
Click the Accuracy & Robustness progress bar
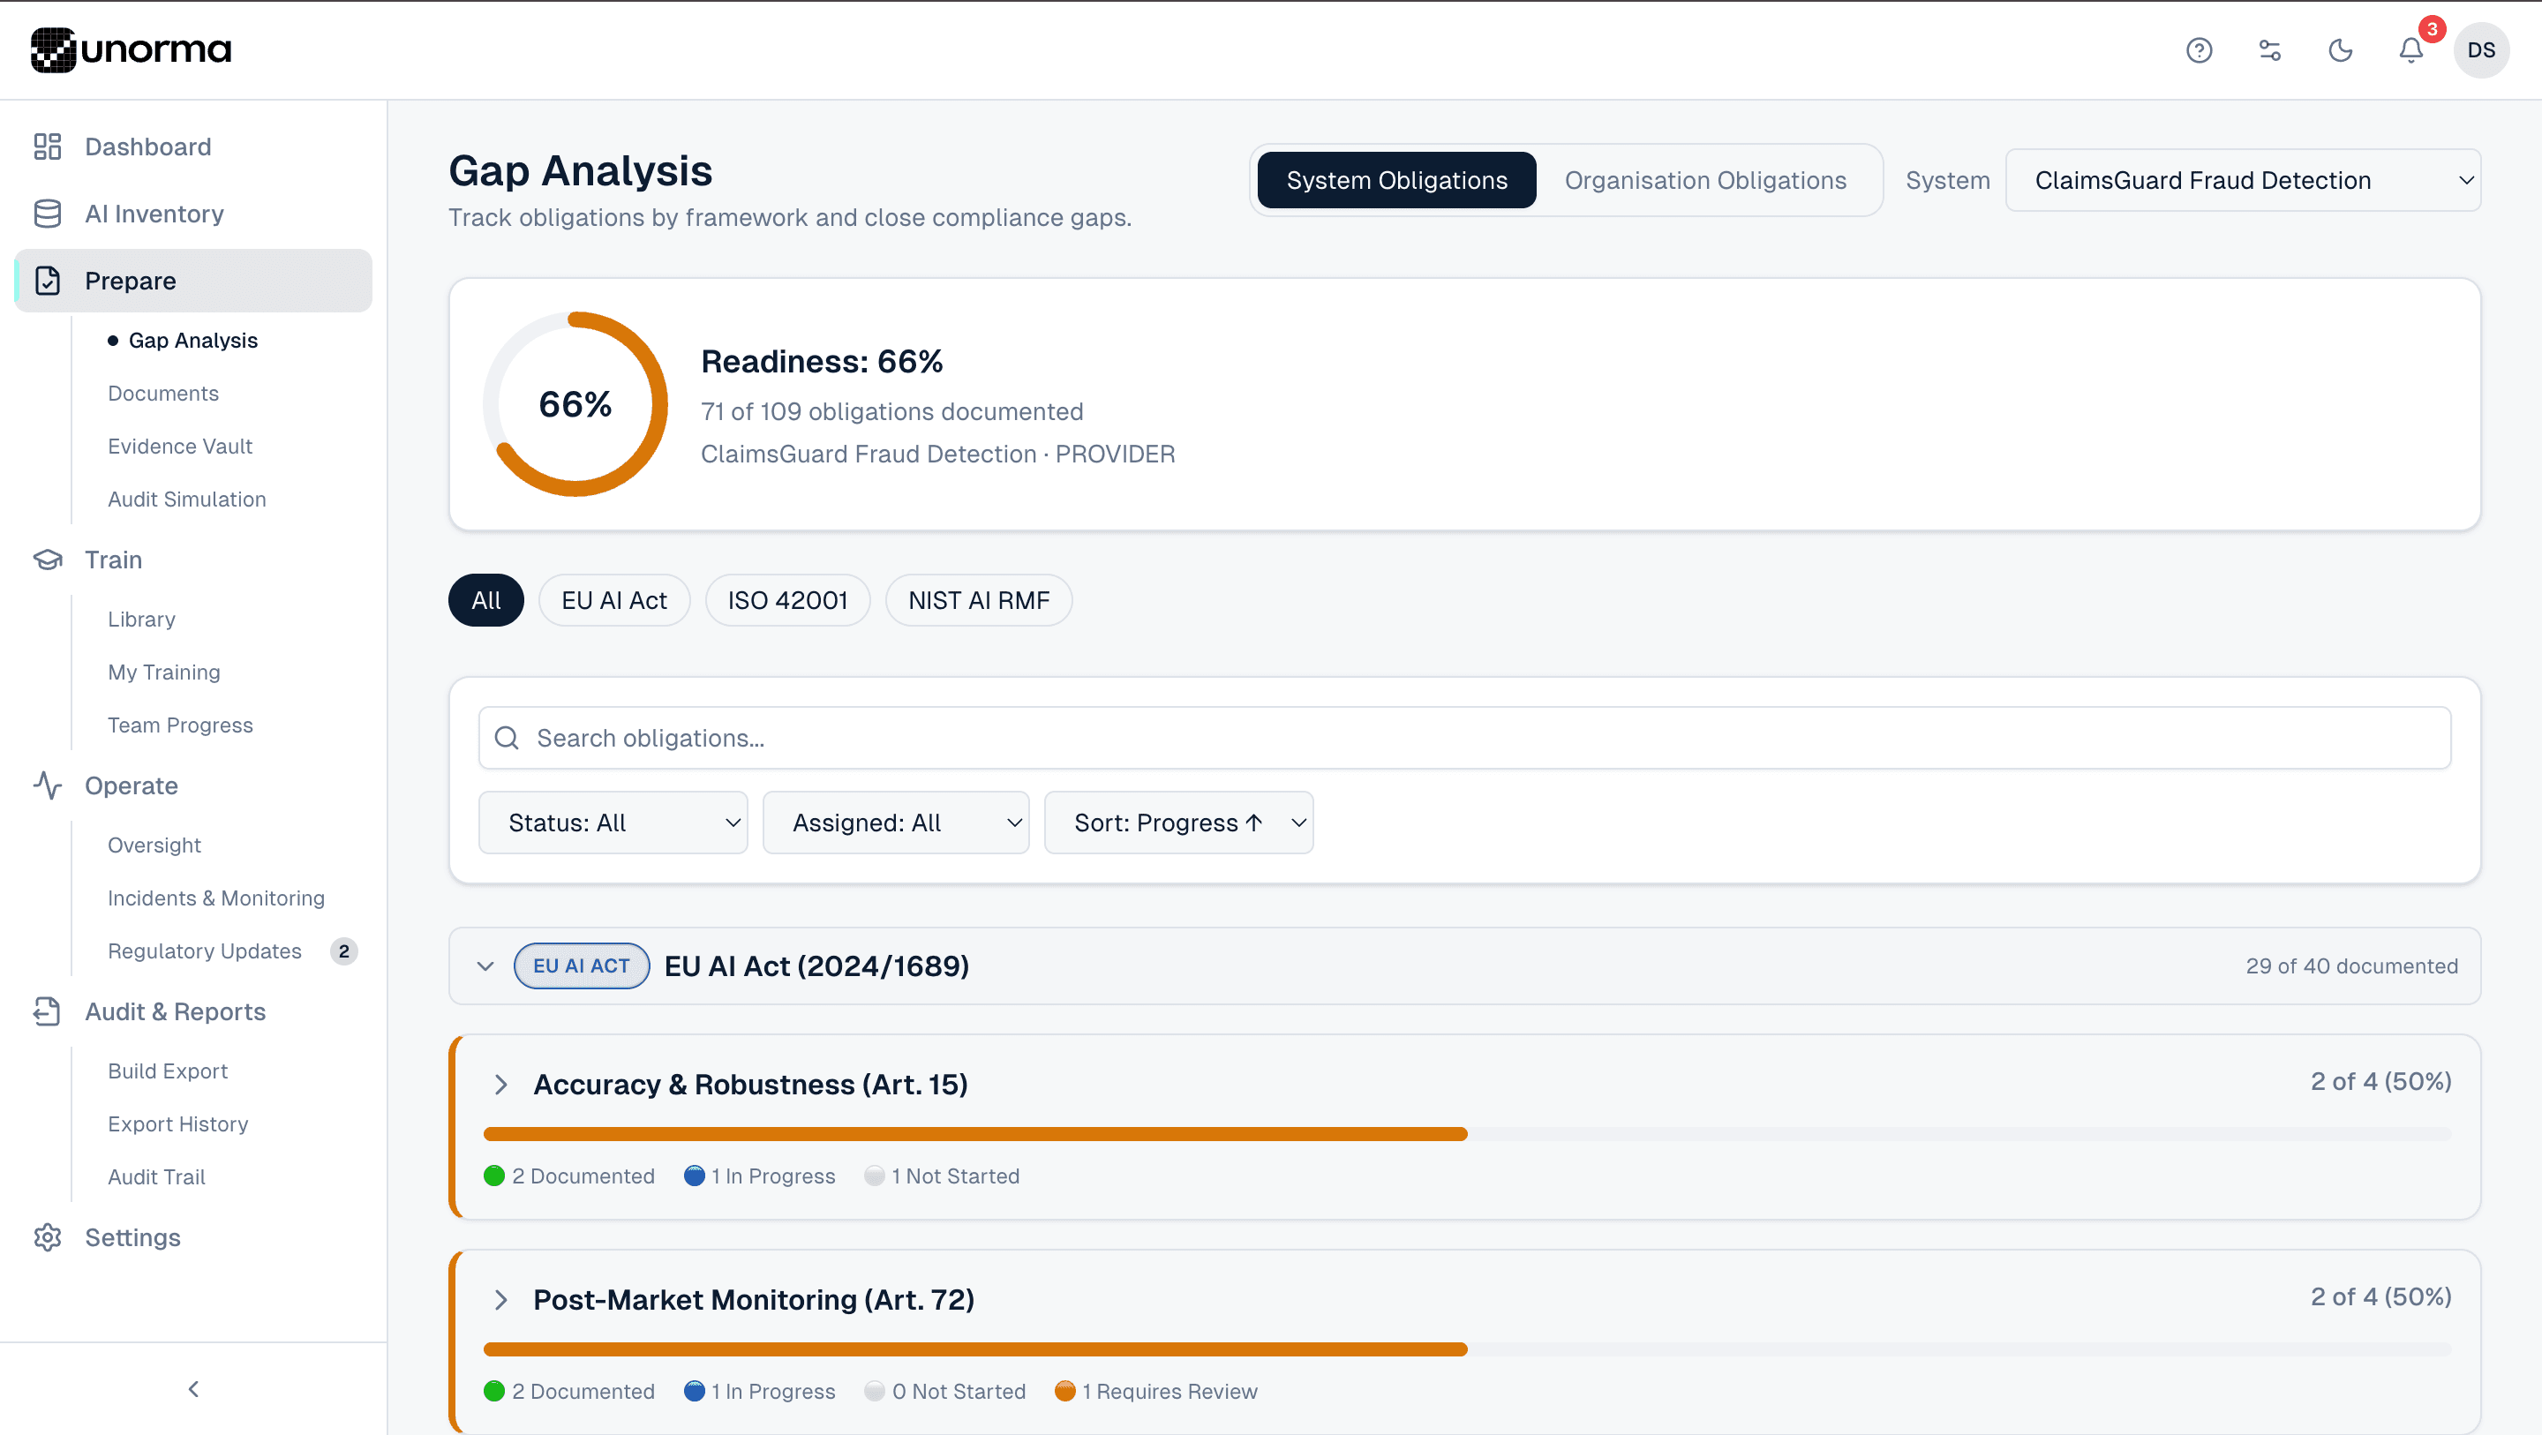(x=1466, y=1134)
